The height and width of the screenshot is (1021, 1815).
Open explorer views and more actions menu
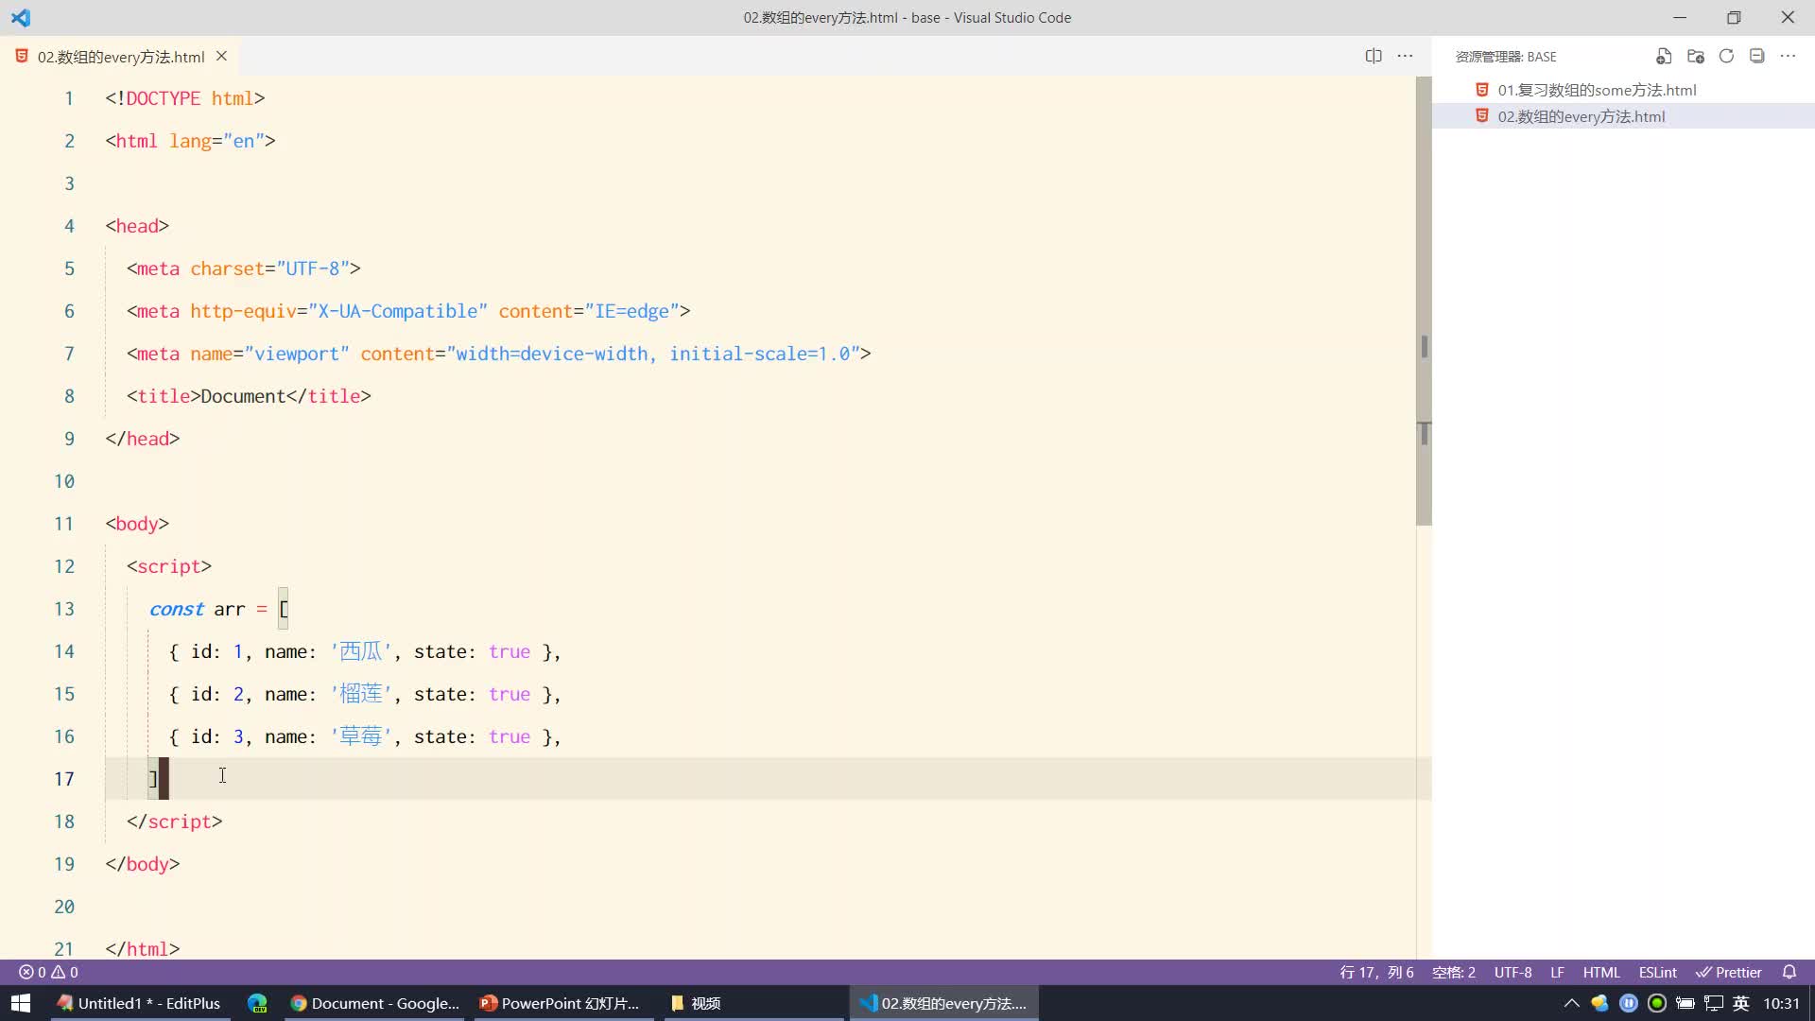tap(1788, 56)
